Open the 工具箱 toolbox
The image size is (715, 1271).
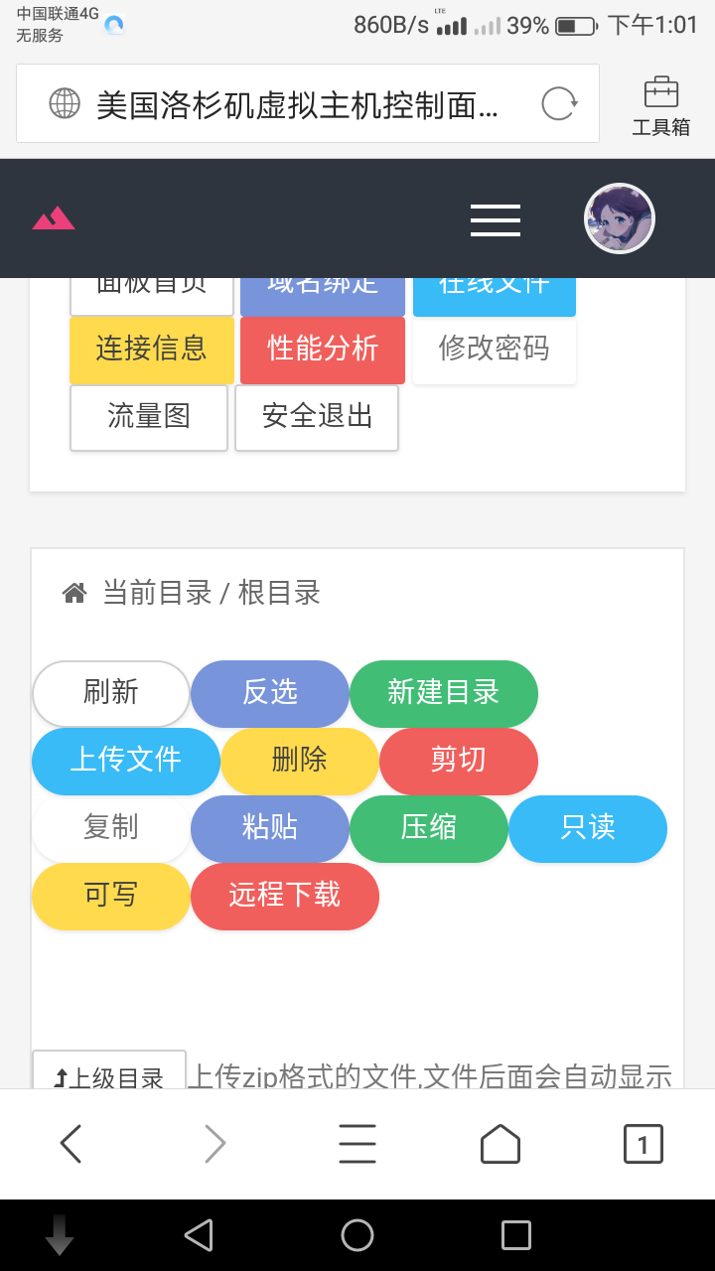(x=661, y=105)
